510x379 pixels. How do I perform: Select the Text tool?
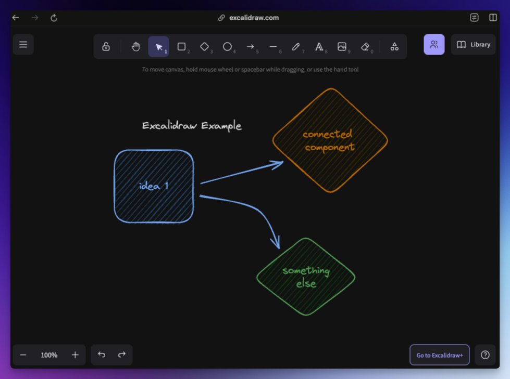tap(319, 47)
